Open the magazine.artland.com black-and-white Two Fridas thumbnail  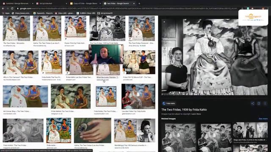23,130
